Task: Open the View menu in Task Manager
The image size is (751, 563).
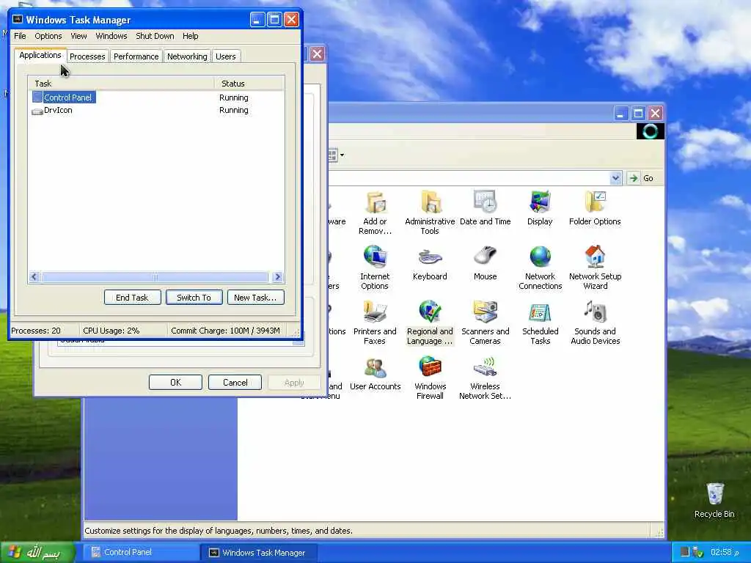Action: coord(78,36)
